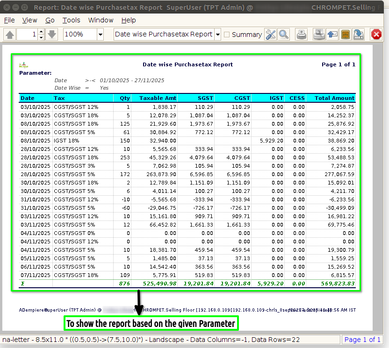The image size is (389, 348).
Task: Click the 100% zoom combo field
Action: (x=80, y=34)
